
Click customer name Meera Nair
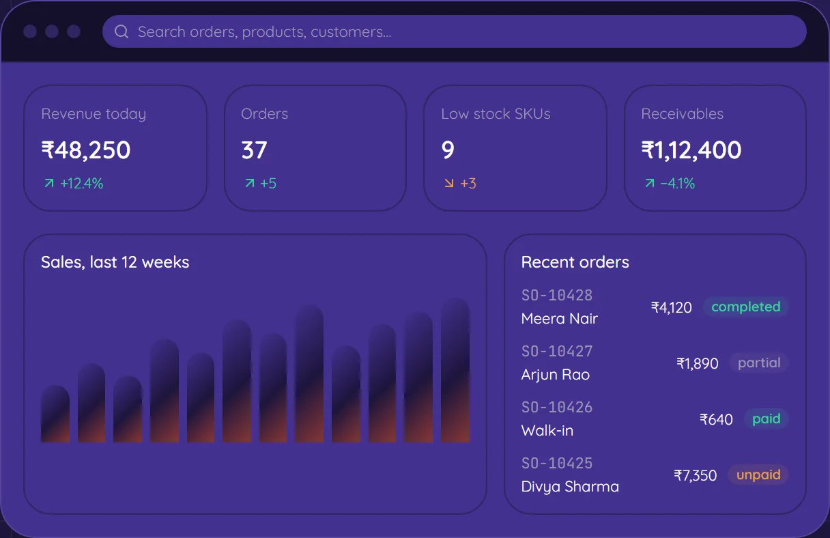point(560,318)
